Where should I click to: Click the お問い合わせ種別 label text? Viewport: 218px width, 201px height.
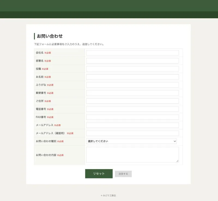(x=46, y=141)
